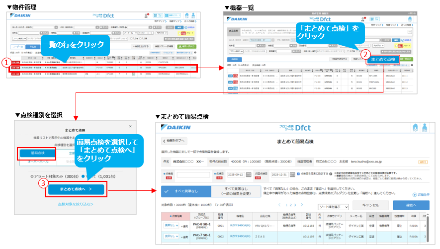Screen dimensions: 440x249
Task: Click the 点検対象を絞り込む link
Action: [x=75, y=204]
